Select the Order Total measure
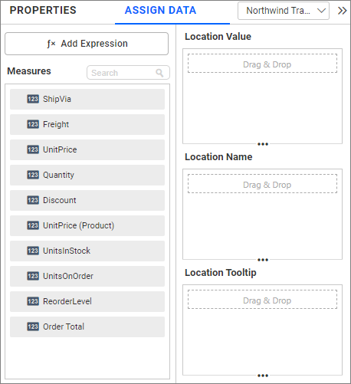 tap(87, 327)
